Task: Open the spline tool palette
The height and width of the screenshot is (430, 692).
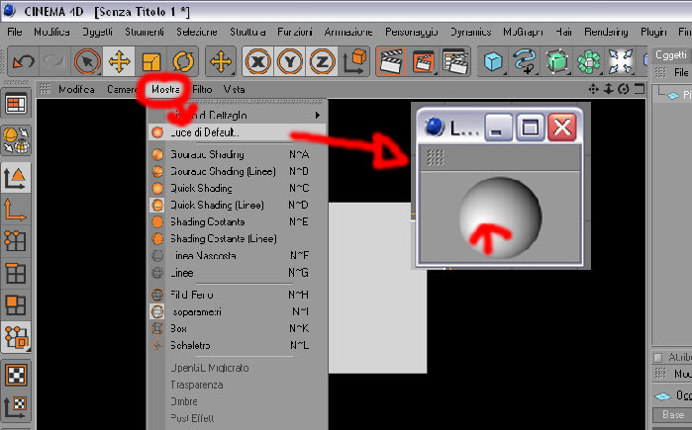Action: pos(525,61)
